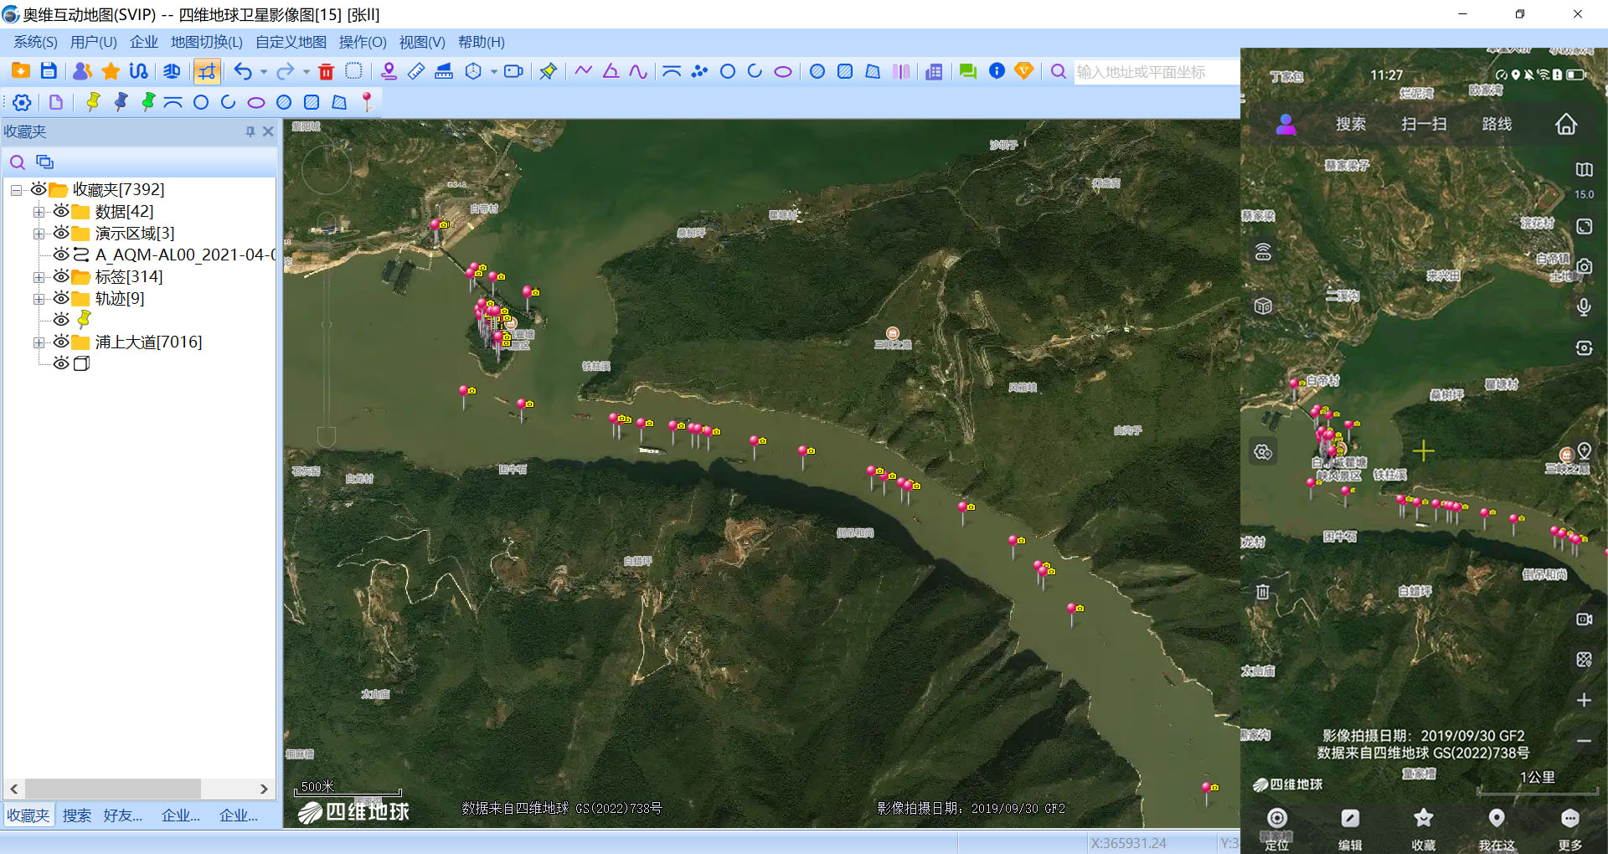This screenshot has width=1608, height=854.
Task: Select the yellow placemark pin tool
Action: pyautogui.click(x=92, y=101)
